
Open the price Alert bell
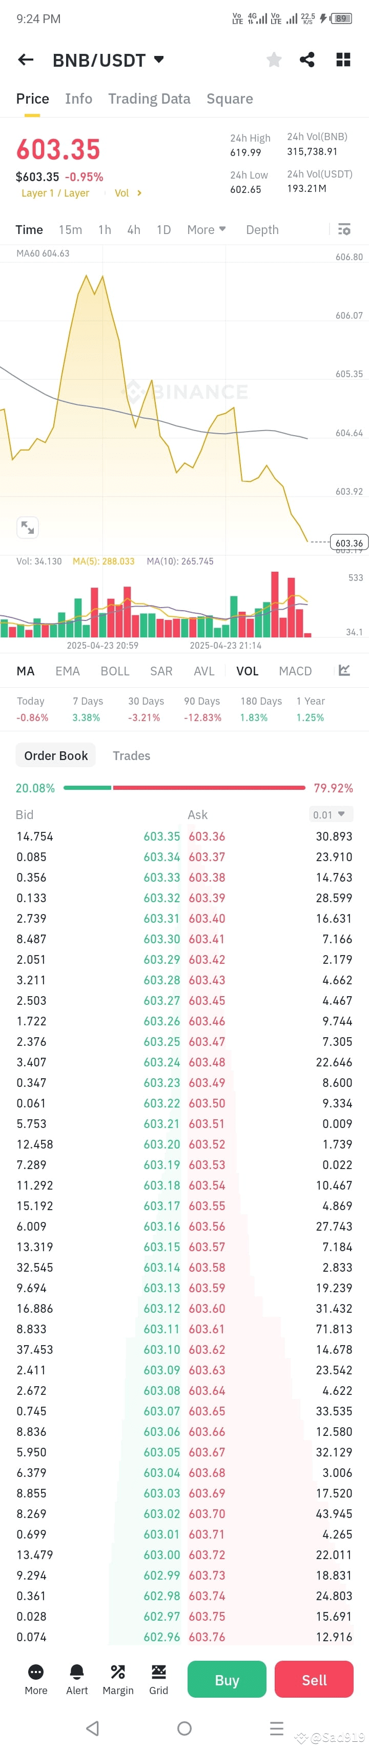click(x=77, y=1678)
